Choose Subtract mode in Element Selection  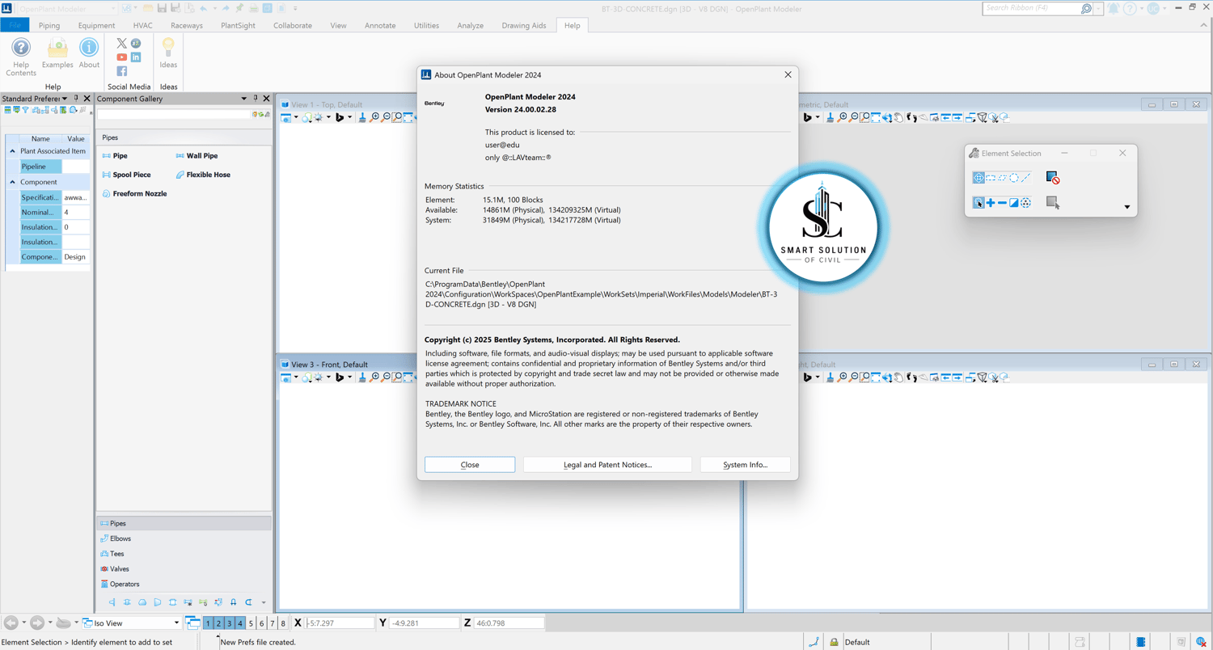point(1002,203)
